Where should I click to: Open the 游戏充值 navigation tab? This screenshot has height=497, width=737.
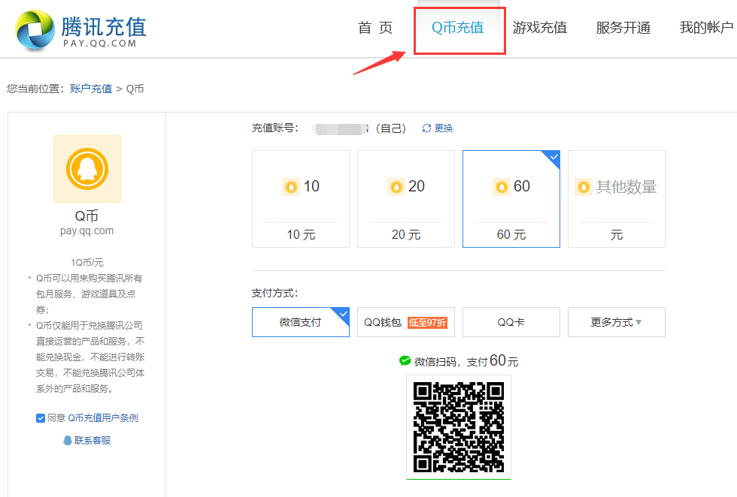click(x=540, y=28)
